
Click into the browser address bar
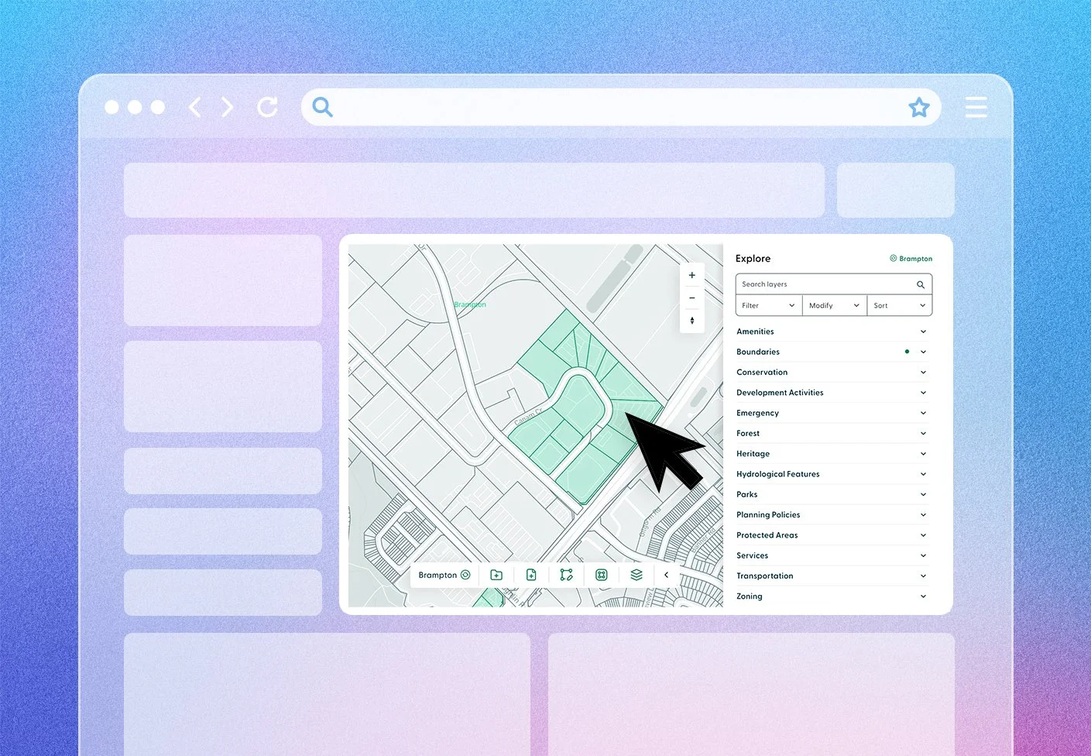pyautogui.click(x=621, y=107)
